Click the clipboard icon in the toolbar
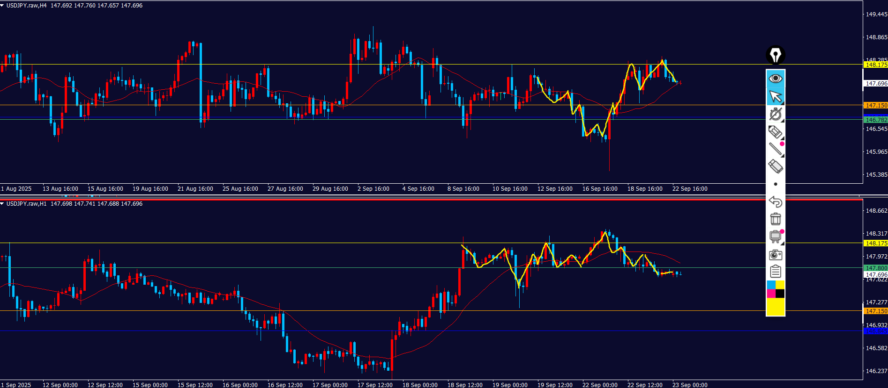Viewport: 888px width, 388px height. (775, 271)
